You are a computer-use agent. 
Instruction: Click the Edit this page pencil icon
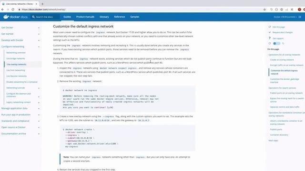click(x=270, y=27)
